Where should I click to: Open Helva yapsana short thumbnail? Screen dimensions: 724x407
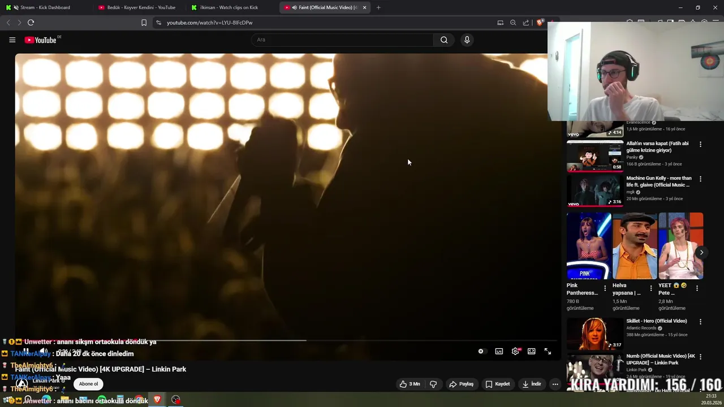tap(635, 246)
